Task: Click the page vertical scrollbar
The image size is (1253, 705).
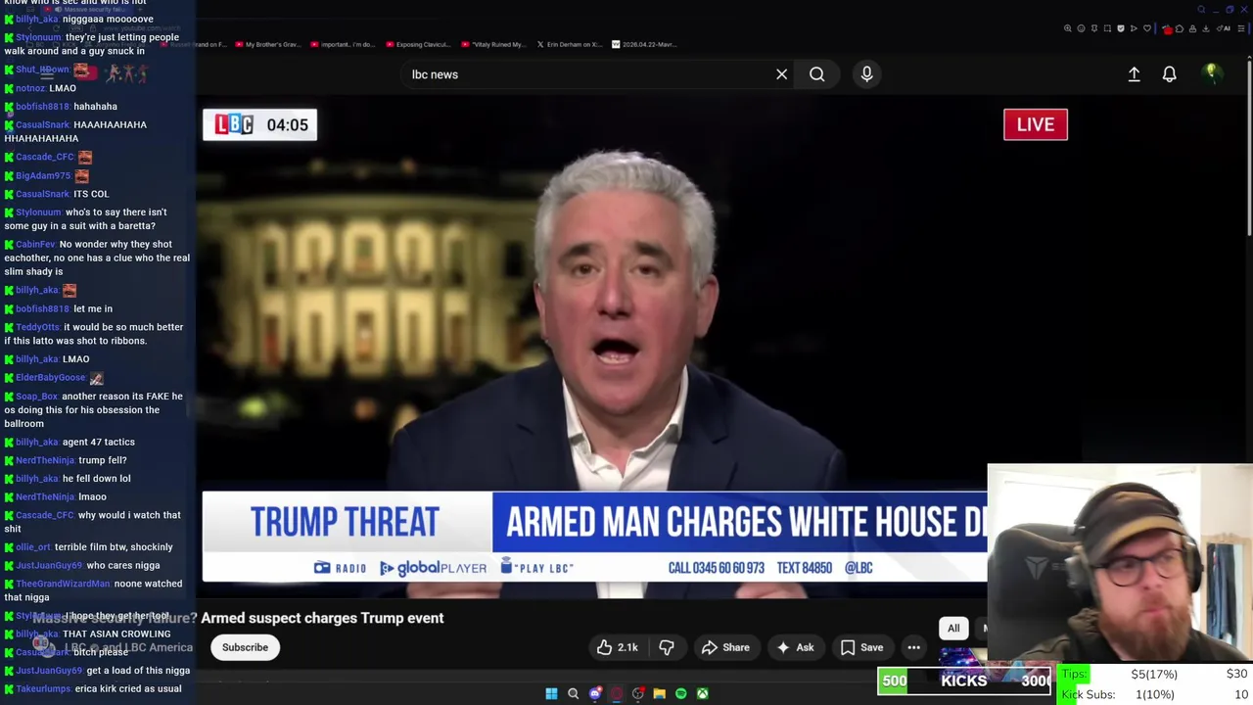Action: pyautogui.click(x=1248, y=147)
